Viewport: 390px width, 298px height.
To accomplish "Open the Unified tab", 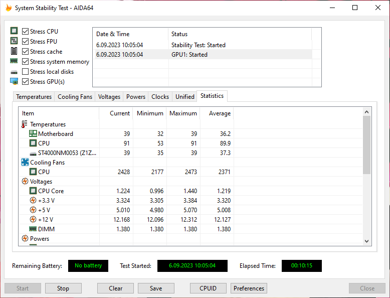I will pyautogui.click(x=185, y=97).
